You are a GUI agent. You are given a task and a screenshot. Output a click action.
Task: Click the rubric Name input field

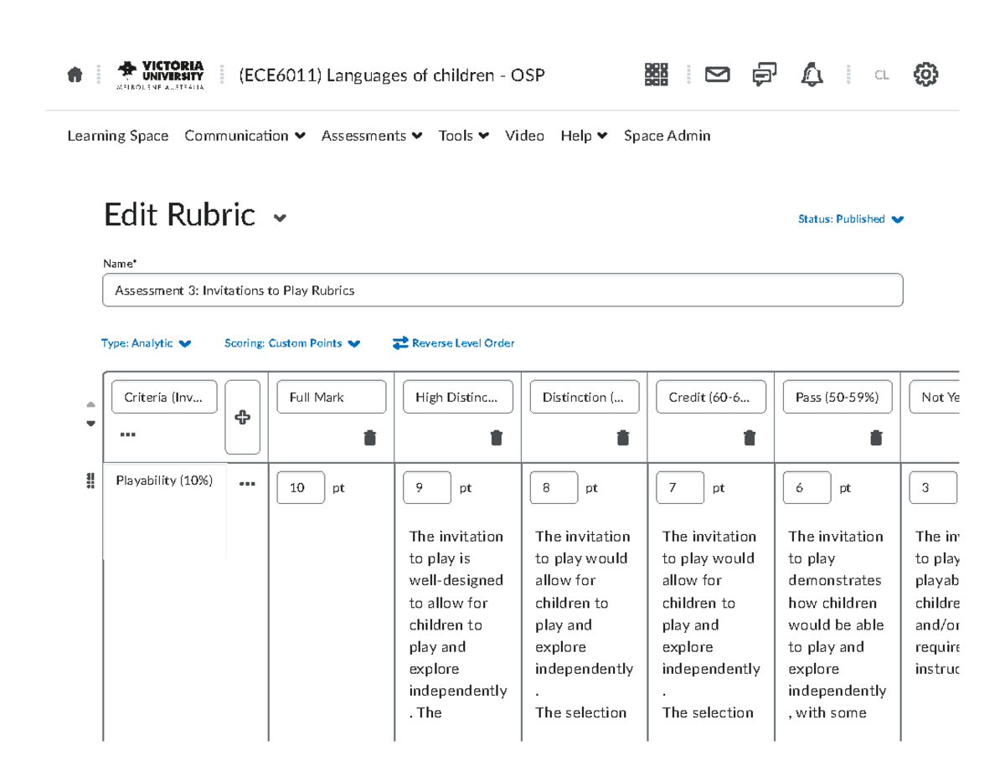click(502, 290)
